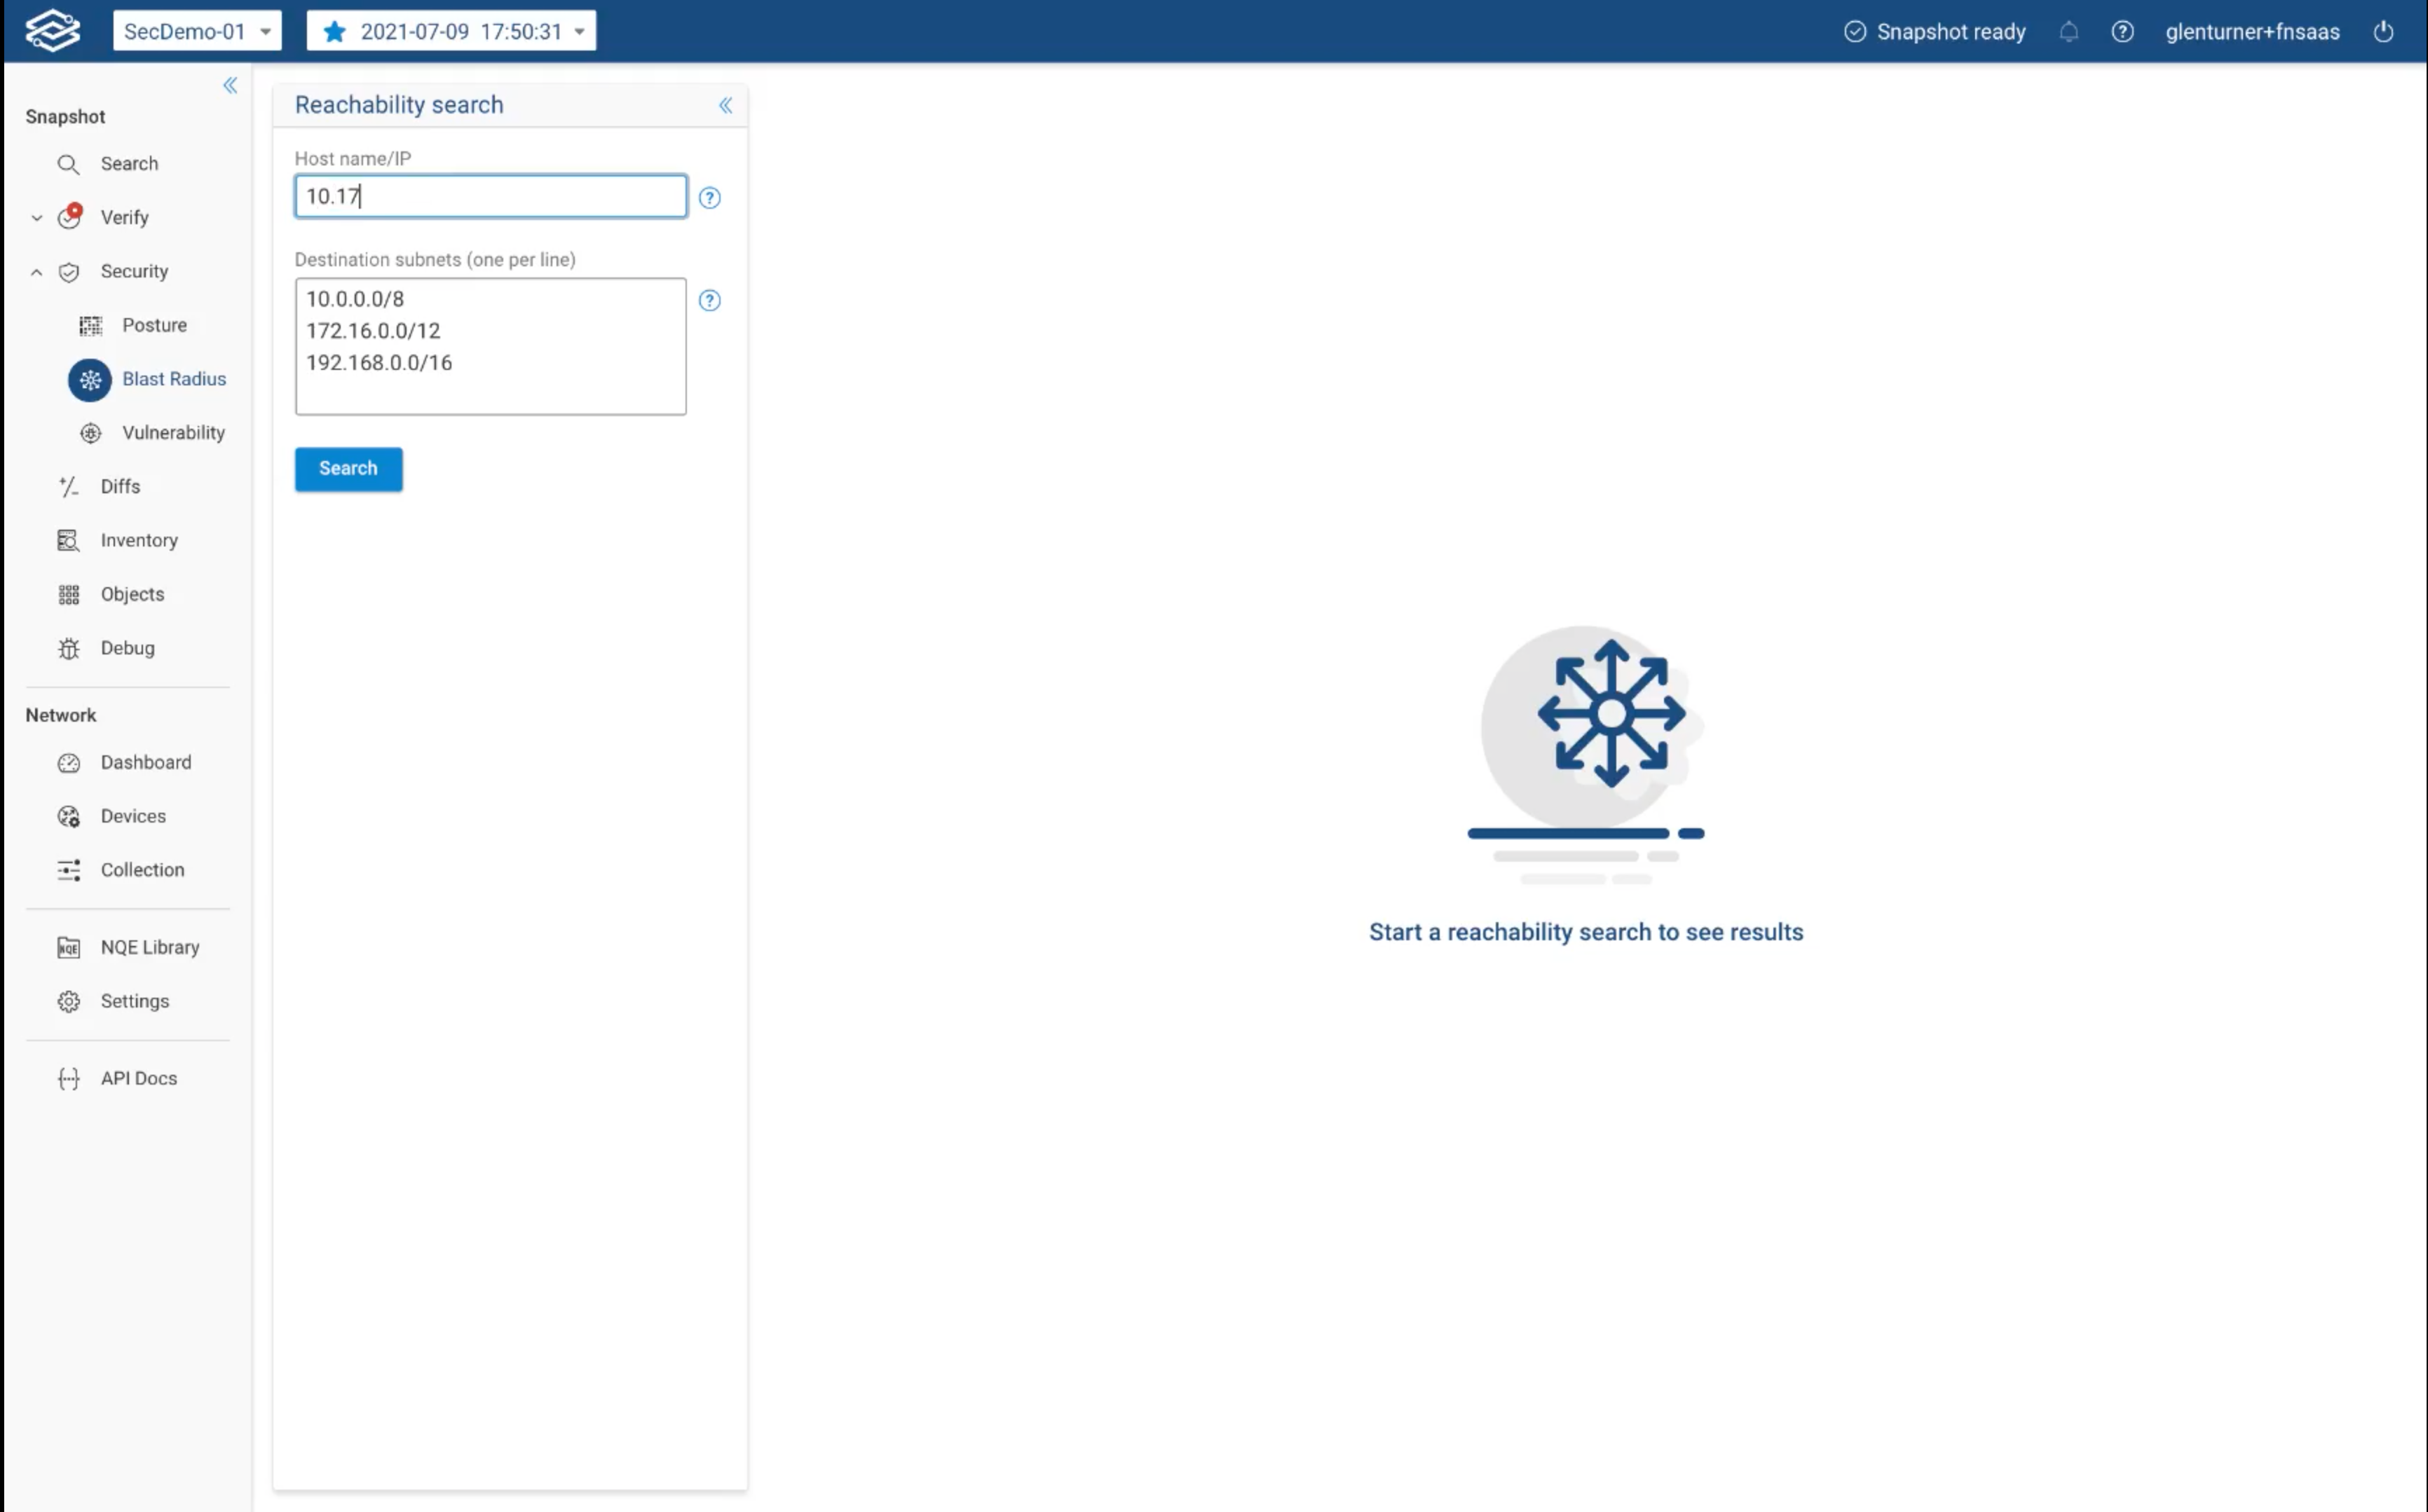Click the notifications bell icon
The image size is (2428, 1512).
coord(2069,32)
